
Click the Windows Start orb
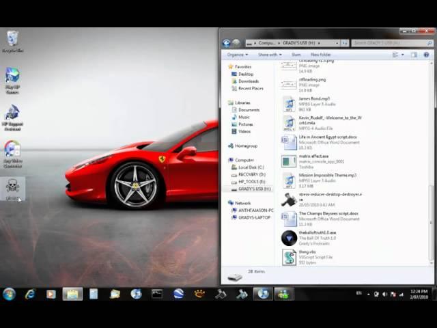tap(9, 294)
